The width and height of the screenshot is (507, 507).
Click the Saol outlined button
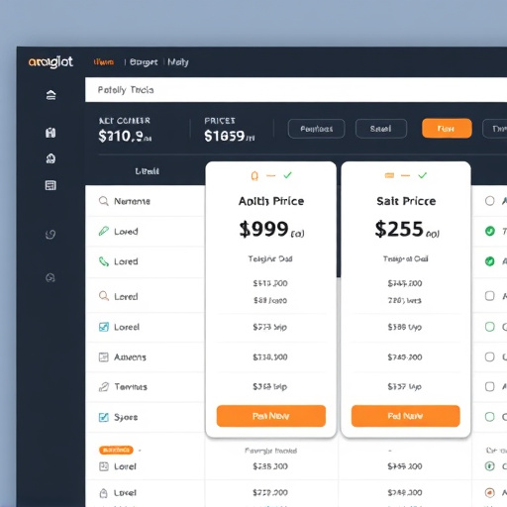pos(381,129)
